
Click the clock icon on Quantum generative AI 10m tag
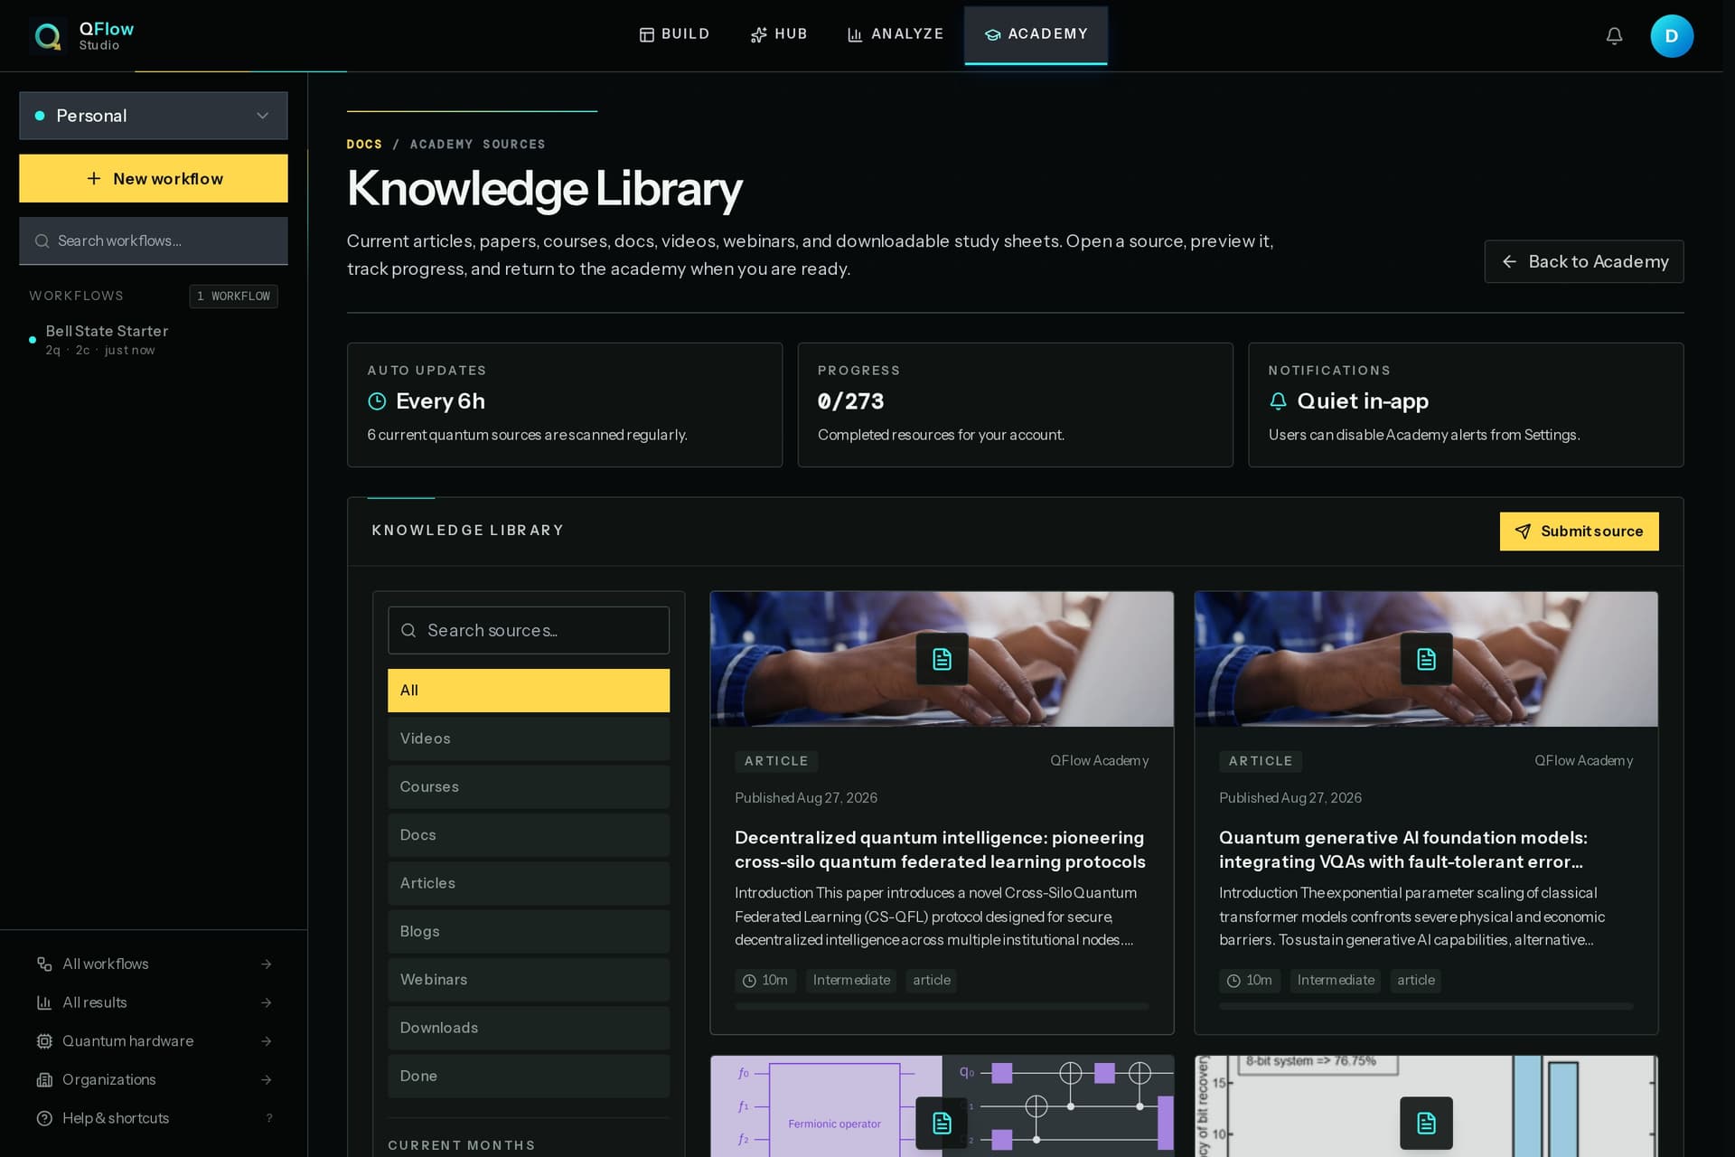pyautogui.click(x=1233, y=981)
